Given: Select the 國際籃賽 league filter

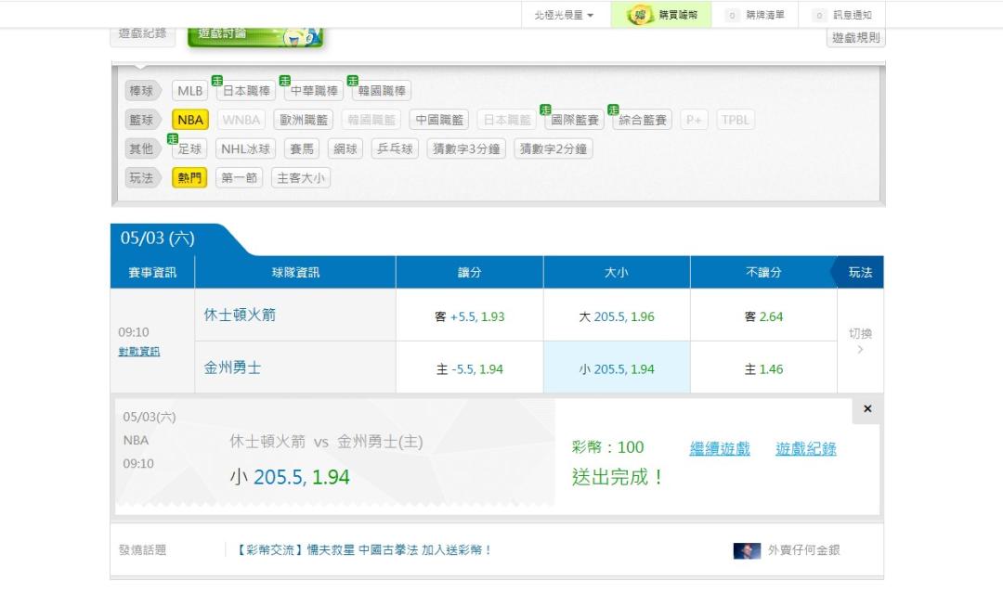Looking at the screenshot, I should point(575,120).
